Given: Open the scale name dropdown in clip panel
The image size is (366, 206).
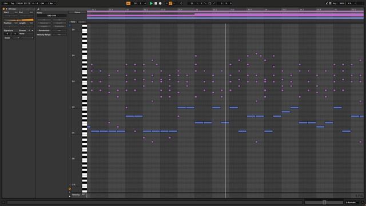Looking at the screenshot, I should [26, 38].
